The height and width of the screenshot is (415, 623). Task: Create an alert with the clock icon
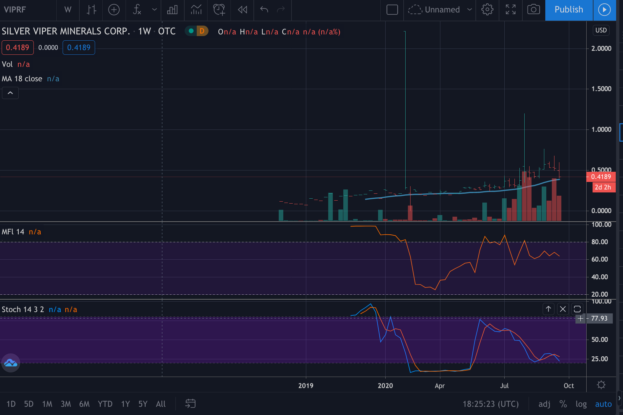click(x=219, y=10)
